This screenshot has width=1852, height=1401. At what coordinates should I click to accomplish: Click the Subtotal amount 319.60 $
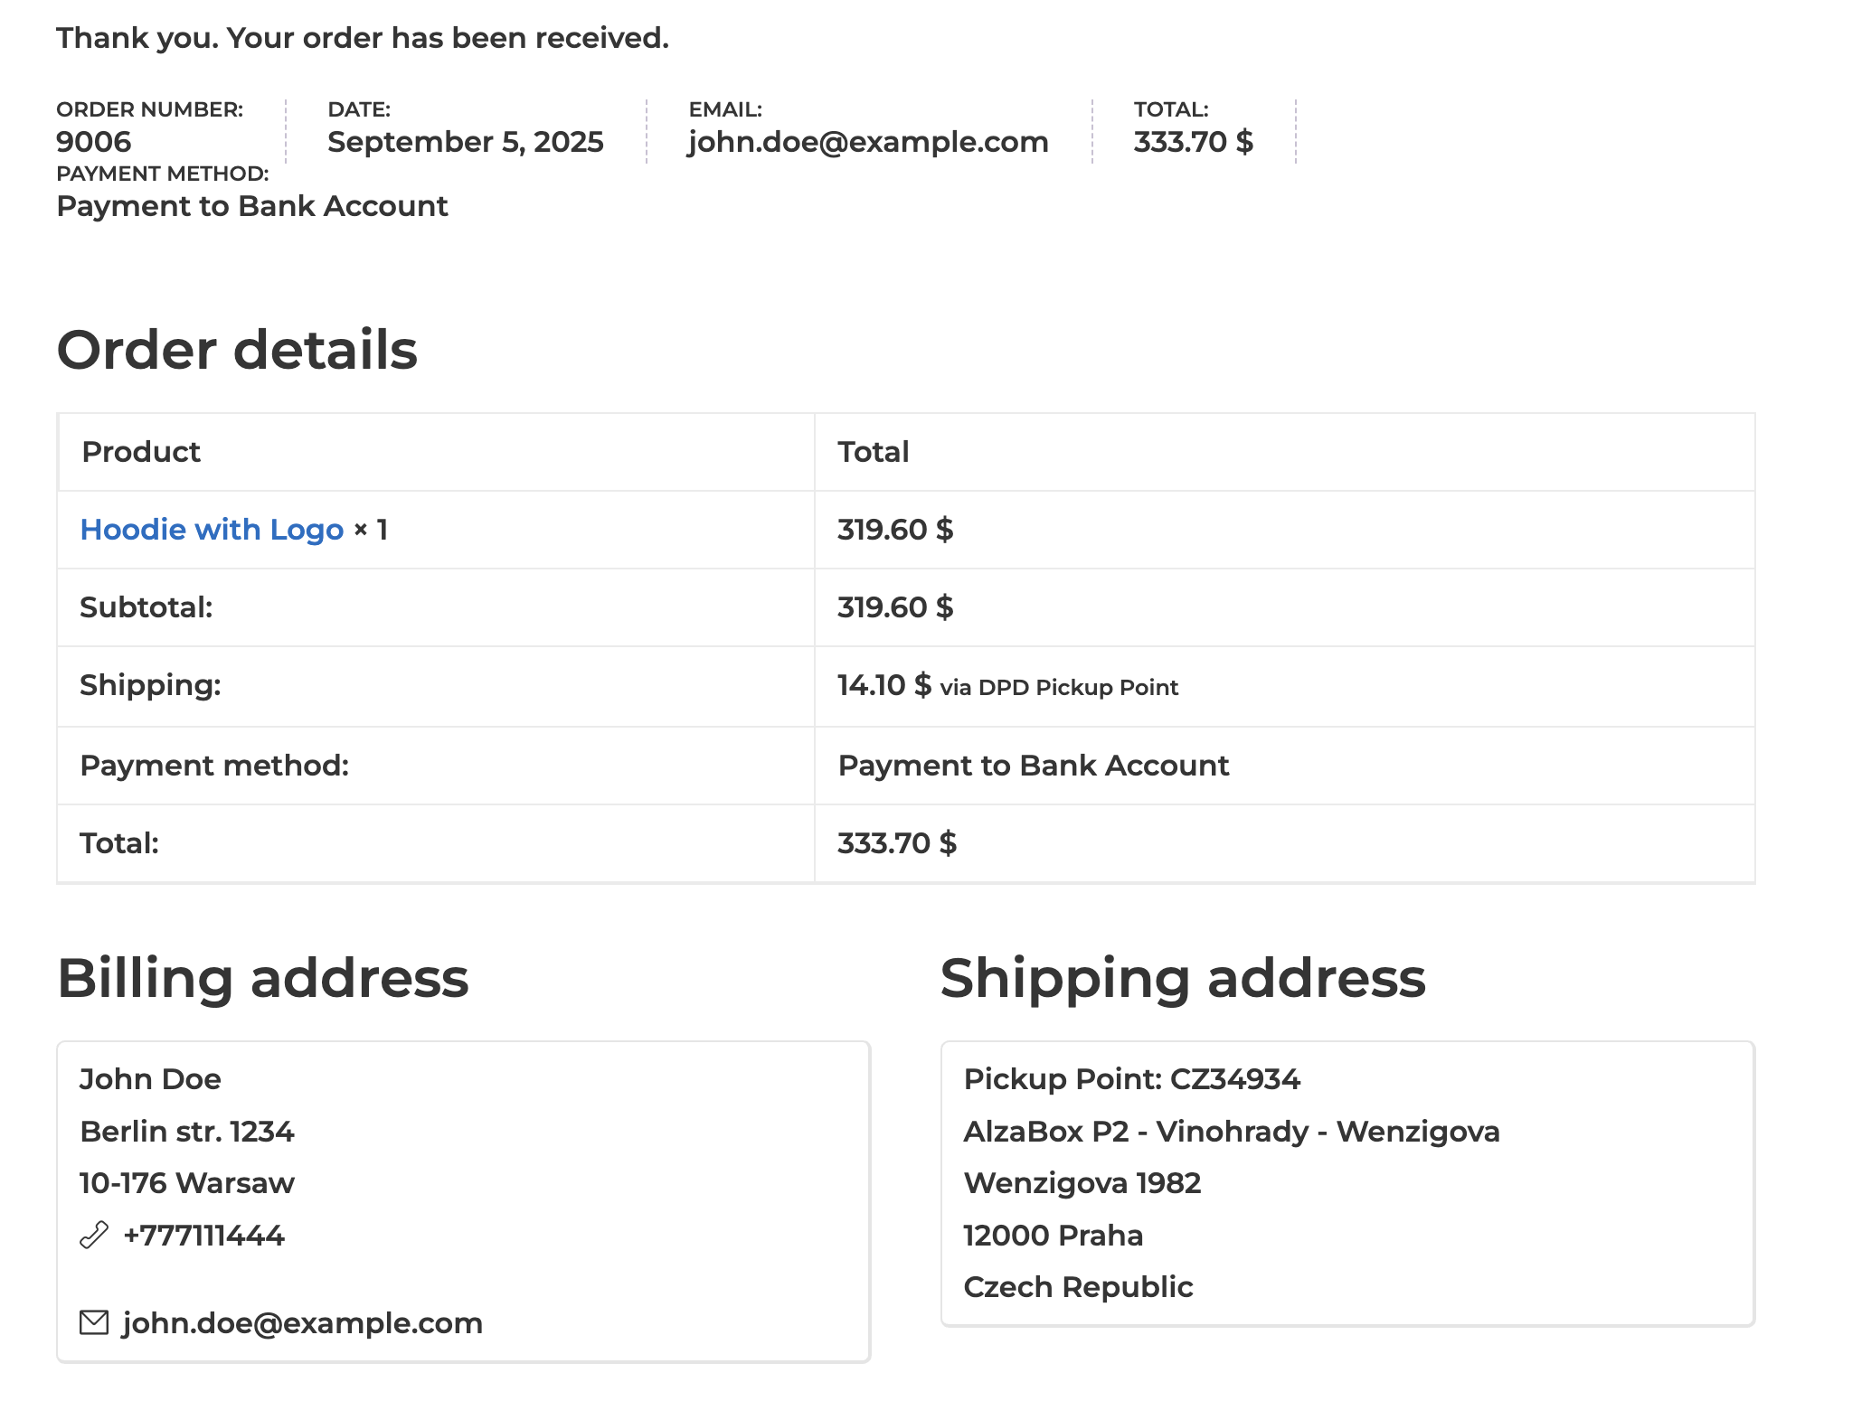895,607
